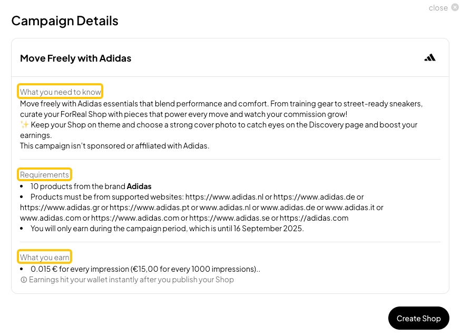The image size is (461, 336).
Task: Click the 'Move Freely with Adidas' title
Action: point(75,58)
